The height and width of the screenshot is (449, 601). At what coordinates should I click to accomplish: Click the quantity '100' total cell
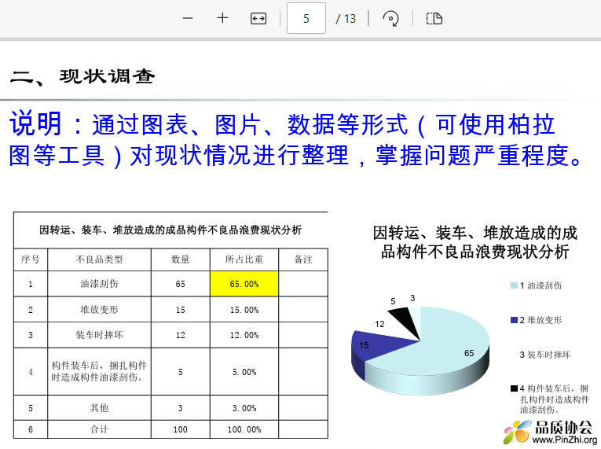[181, 429]
